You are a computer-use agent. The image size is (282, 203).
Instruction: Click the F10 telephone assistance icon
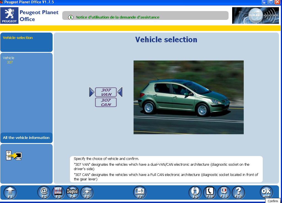[x=210, y=193]
